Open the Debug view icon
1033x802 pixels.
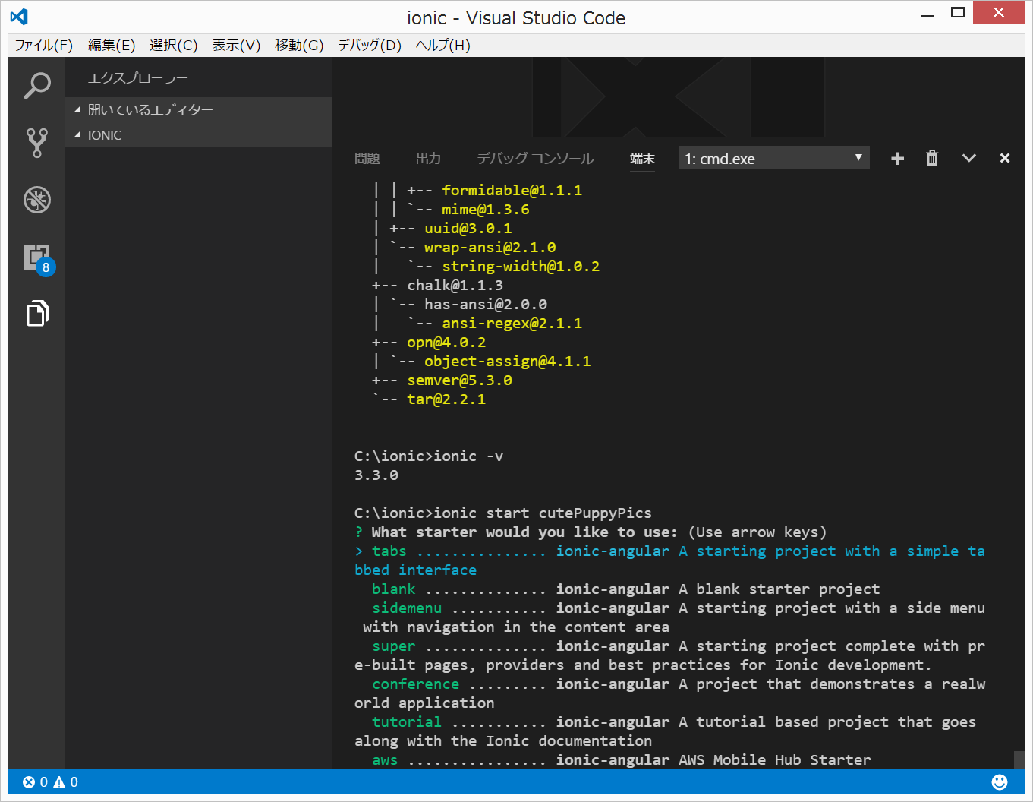pos(36,200)
